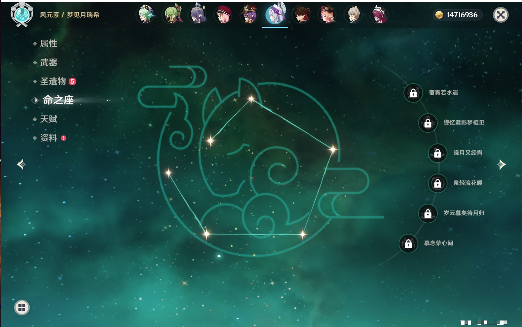This screenshot has width=522, height=327.
Task: Select the teal-haired character avatar with glasses
Action: [x=146, y=15]
